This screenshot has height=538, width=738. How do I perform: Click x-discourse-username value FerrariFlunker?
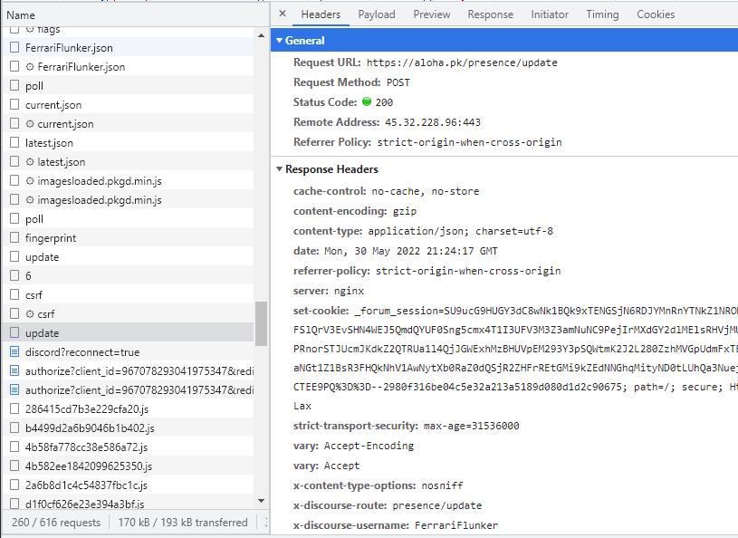tap(456, 525)
